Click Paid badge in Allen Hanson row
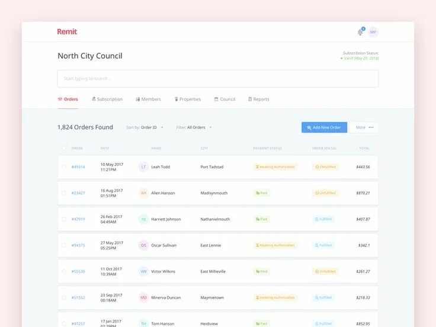Image resolution: width=436 pixels, height=327 pixels. [262, 193]
